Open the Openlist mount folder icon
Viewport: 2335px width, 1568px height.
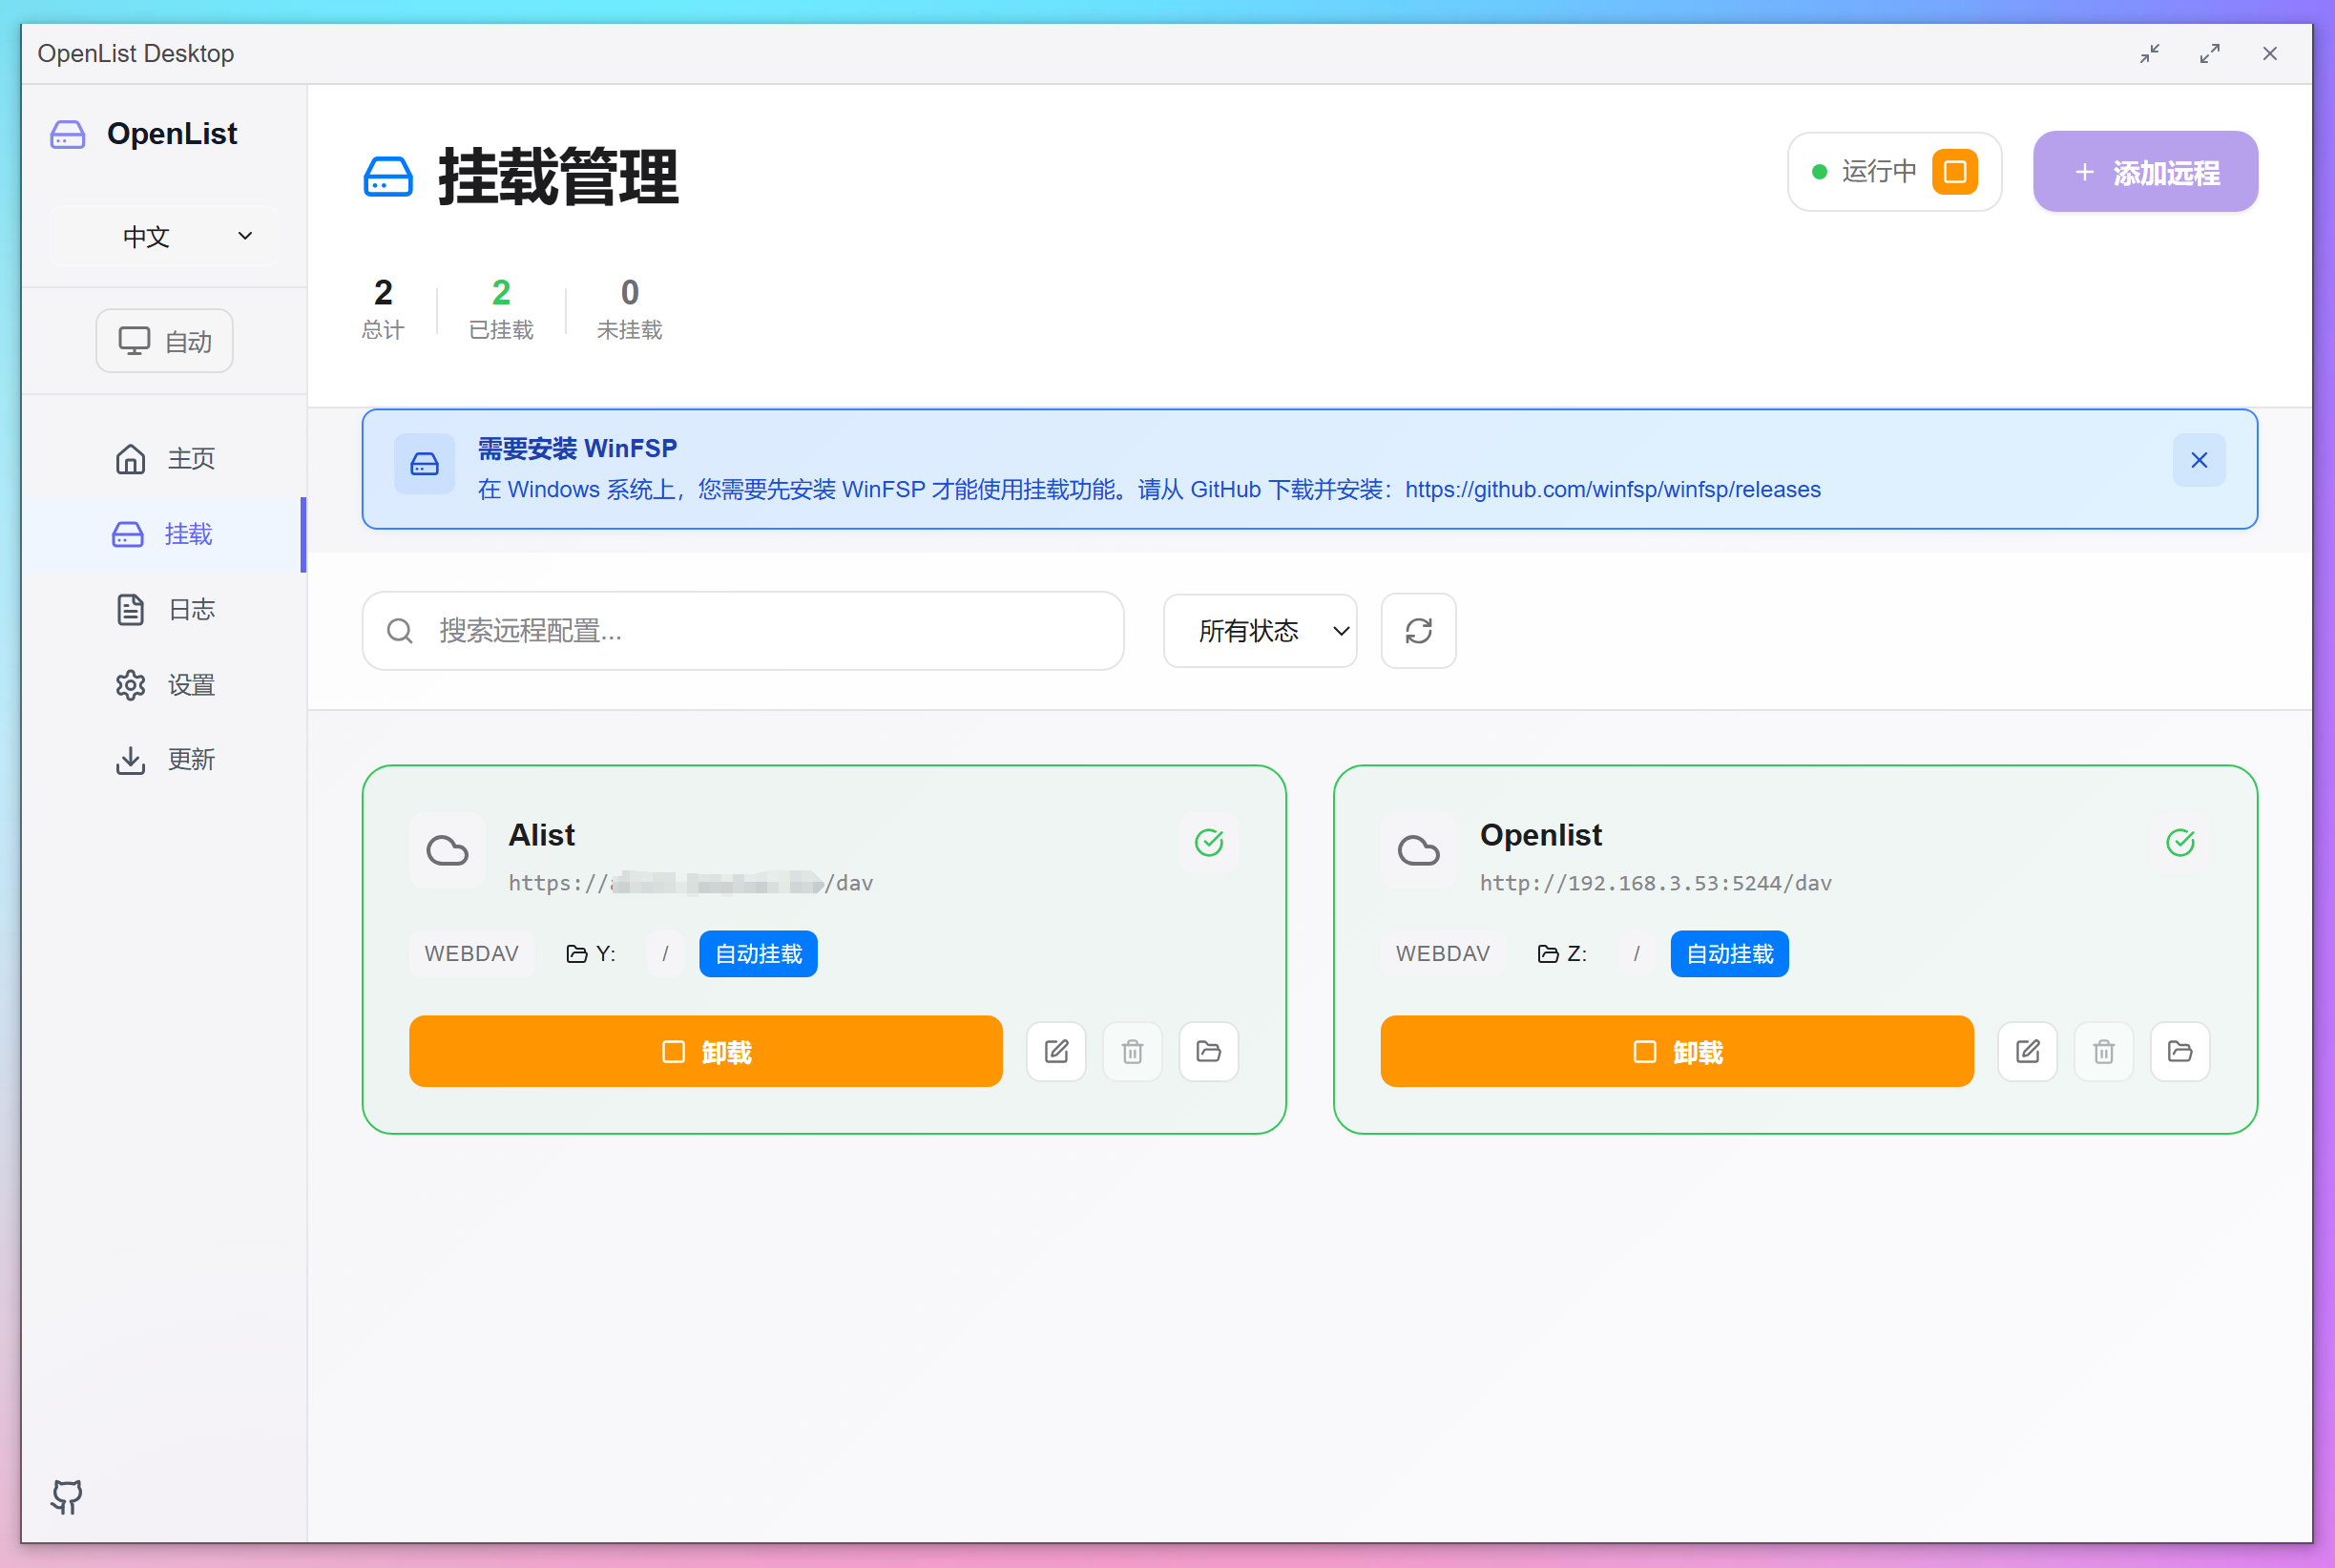click(x=2180, y=1051)
